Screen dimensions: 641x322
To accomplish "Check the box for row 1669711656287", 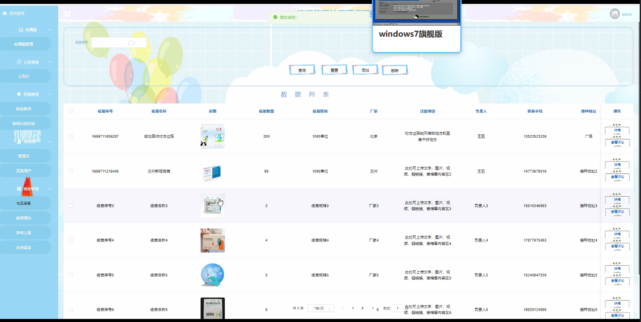I will click(x=71, y=136).
